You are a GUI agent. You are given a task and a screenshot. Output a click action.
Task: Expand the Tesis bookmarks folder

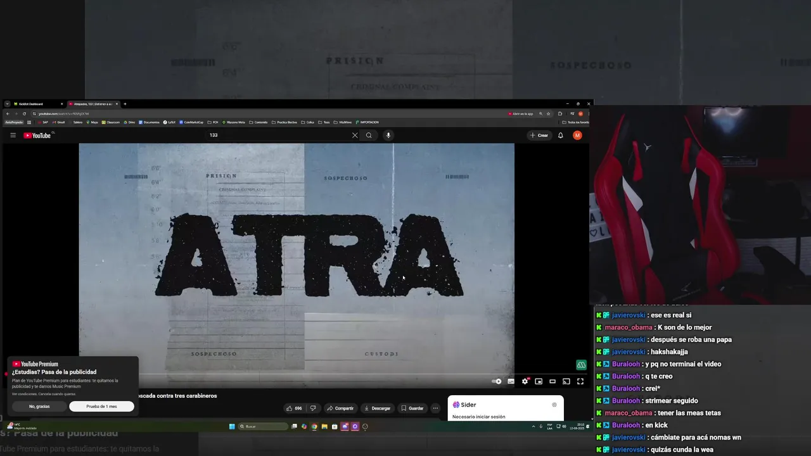(x=324, y=122)
